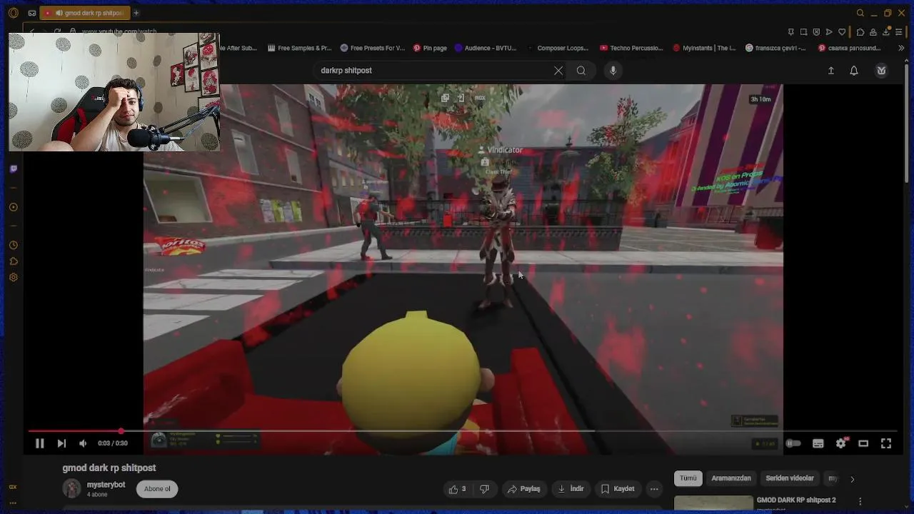Screen dimensions: 914x514
Task: Select Tümü filter chip
Action: 688,478
